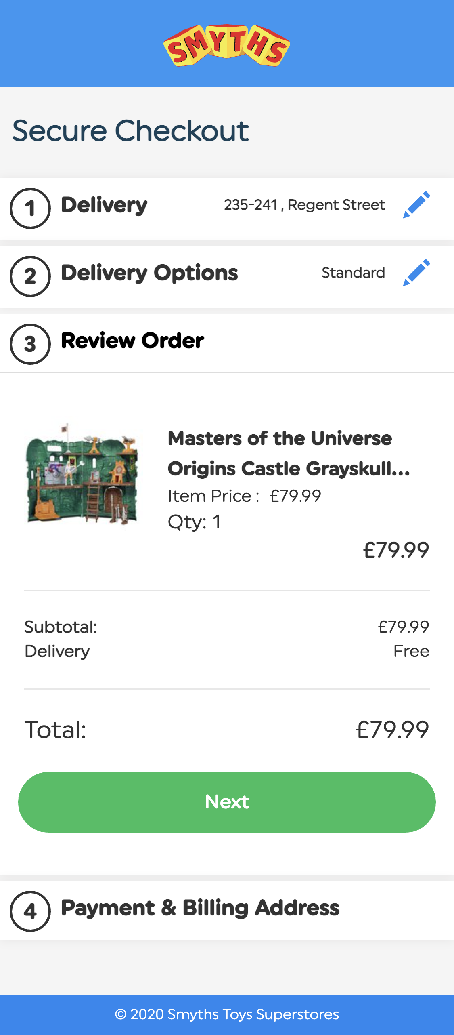Click the Smyths logo in header

(x=227, y=45)
